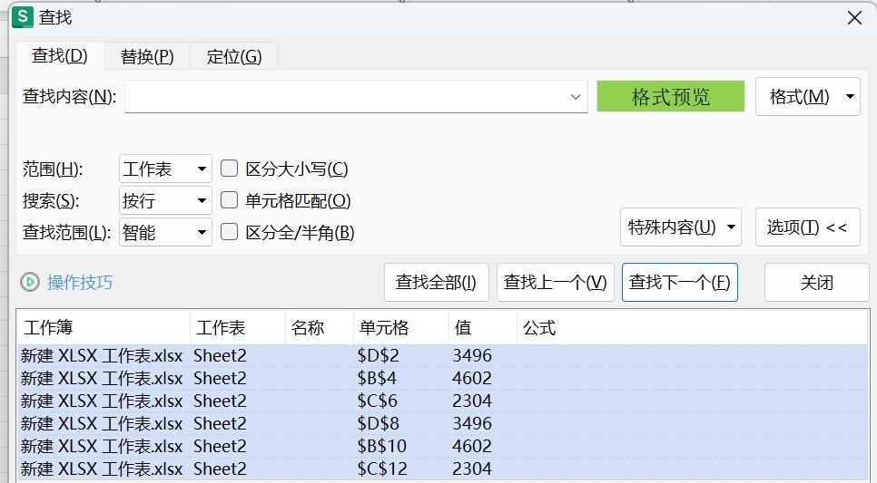Click the play icon beside 操作技巧

tap(30, 282)
